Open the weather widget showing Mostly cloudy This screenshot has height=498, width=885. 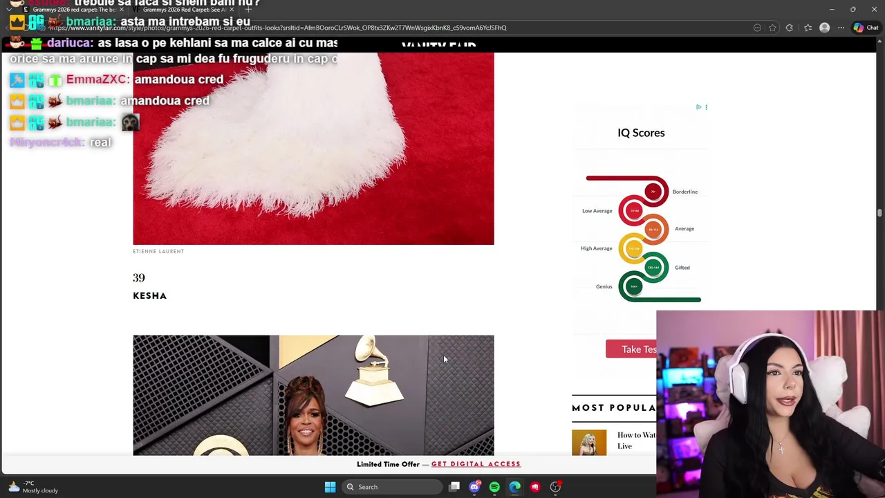point(33,487)
